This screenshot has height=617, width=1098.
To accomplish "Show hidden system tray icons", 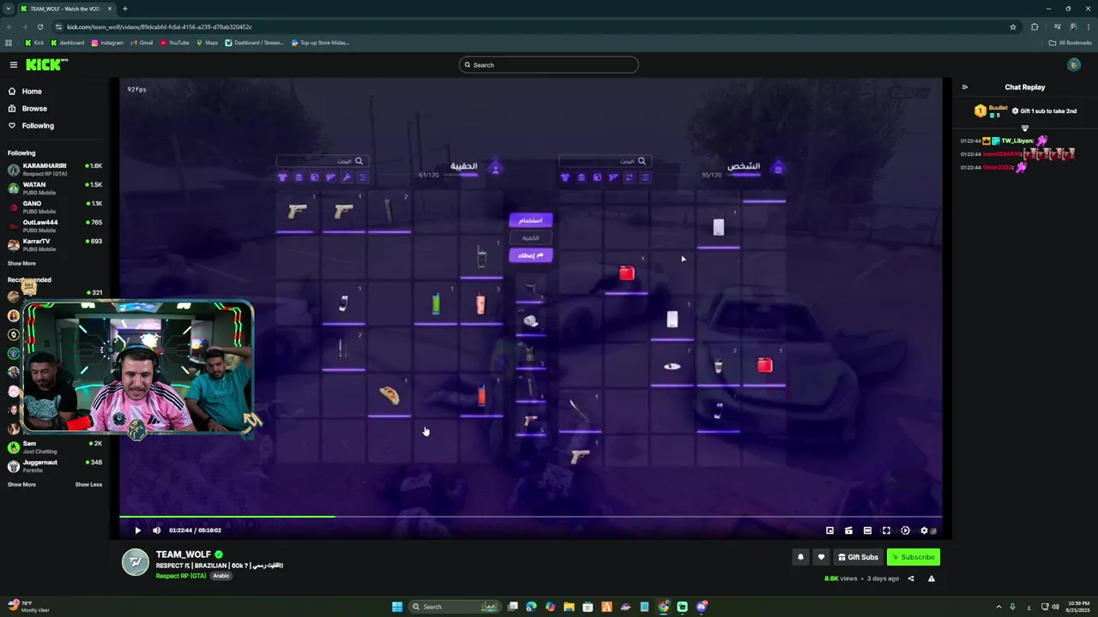I will (998, 607).
